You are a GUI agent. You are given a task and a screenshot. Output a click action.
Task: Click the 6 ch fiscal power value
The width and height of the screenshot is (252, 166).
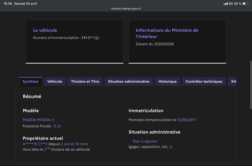click(x=57, y=126)
